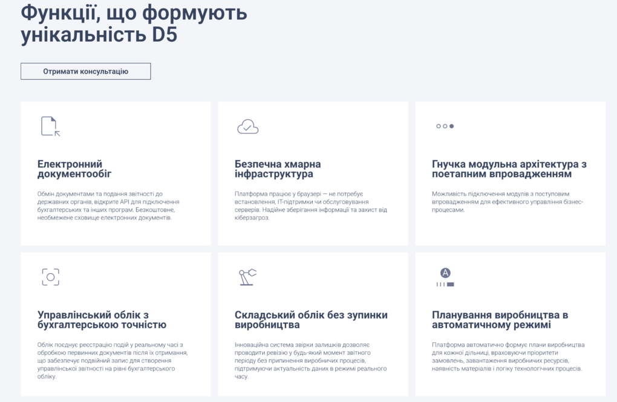The width and height of the screenshot is (617, 402).
Task: Click the description text about 'Обмін документами'
Action: [x=108, y=206]
